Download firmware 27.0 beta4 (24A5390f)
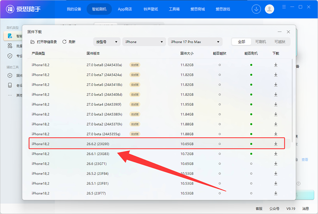This screenshot has height=214, width=318. click(276, 104)
